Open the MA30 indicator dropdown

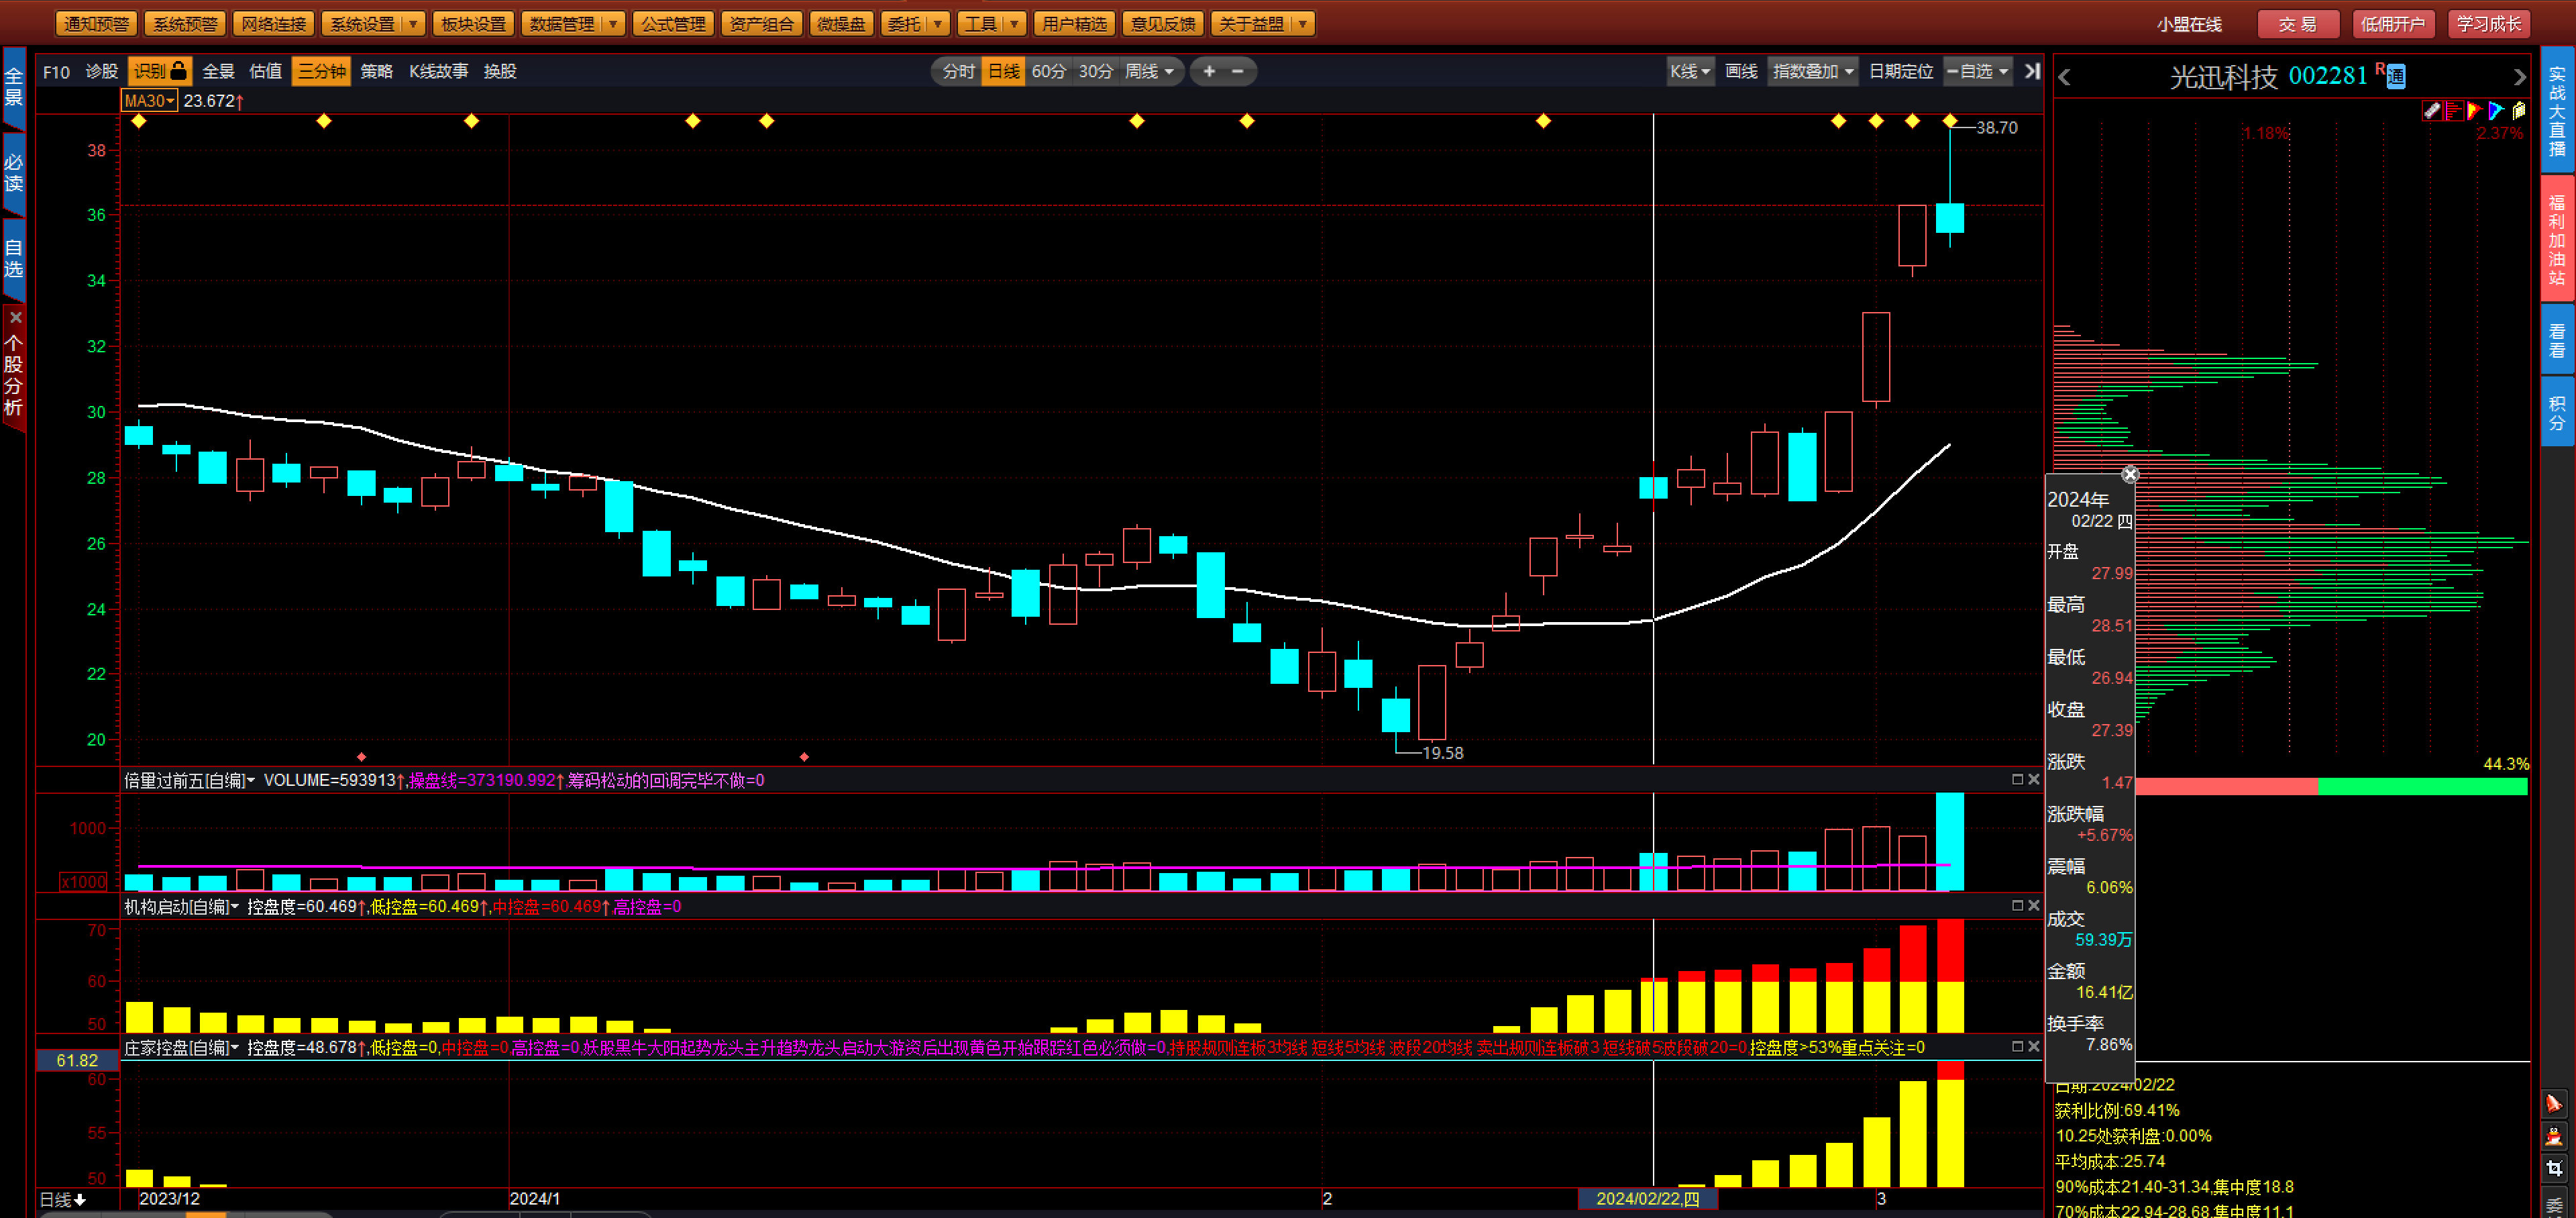click(x=149, y=101)
